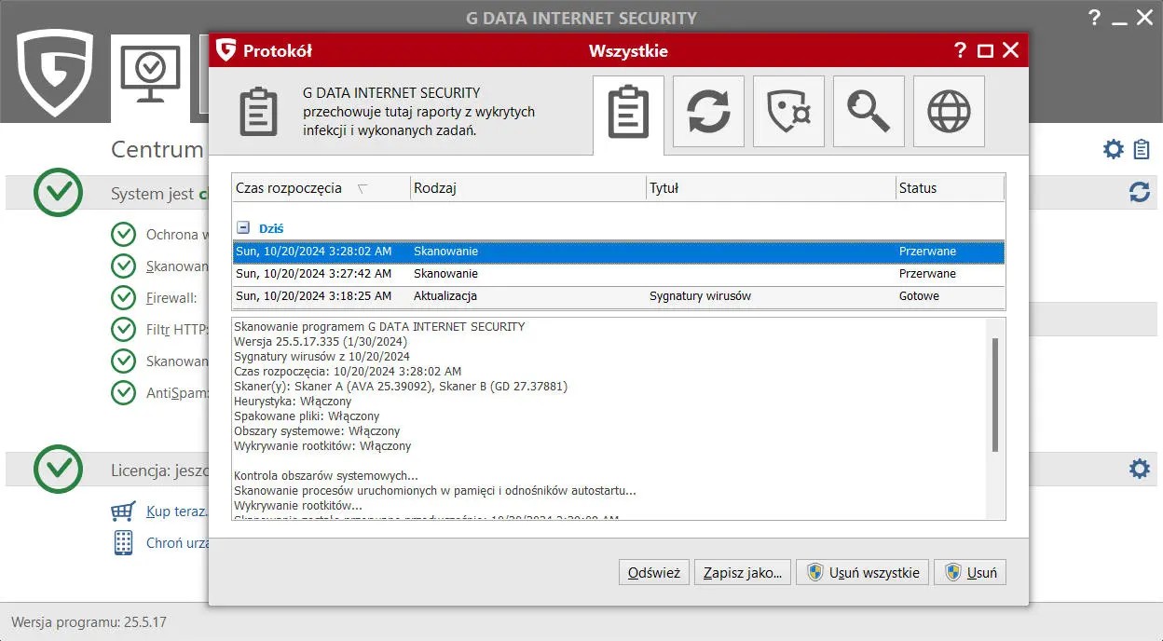
Task: Open the Updates log tab icon
Action: pyautogui.click(x=707, y=111)
